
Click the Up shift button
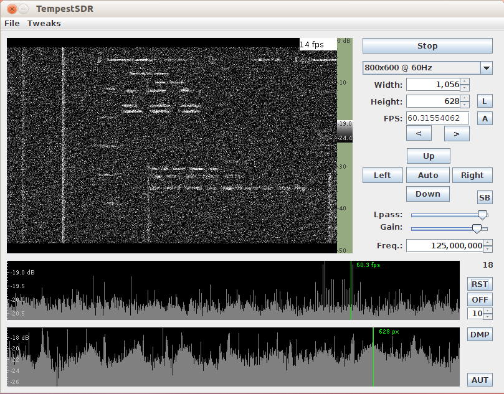428,156
